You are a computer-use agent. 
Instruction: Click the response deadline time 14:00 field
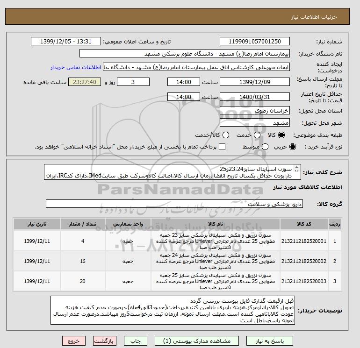[x=184, y=82]
